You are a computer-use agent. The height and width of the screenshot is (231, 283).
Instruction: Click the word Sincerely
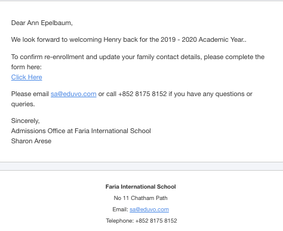tap(25, 121)
